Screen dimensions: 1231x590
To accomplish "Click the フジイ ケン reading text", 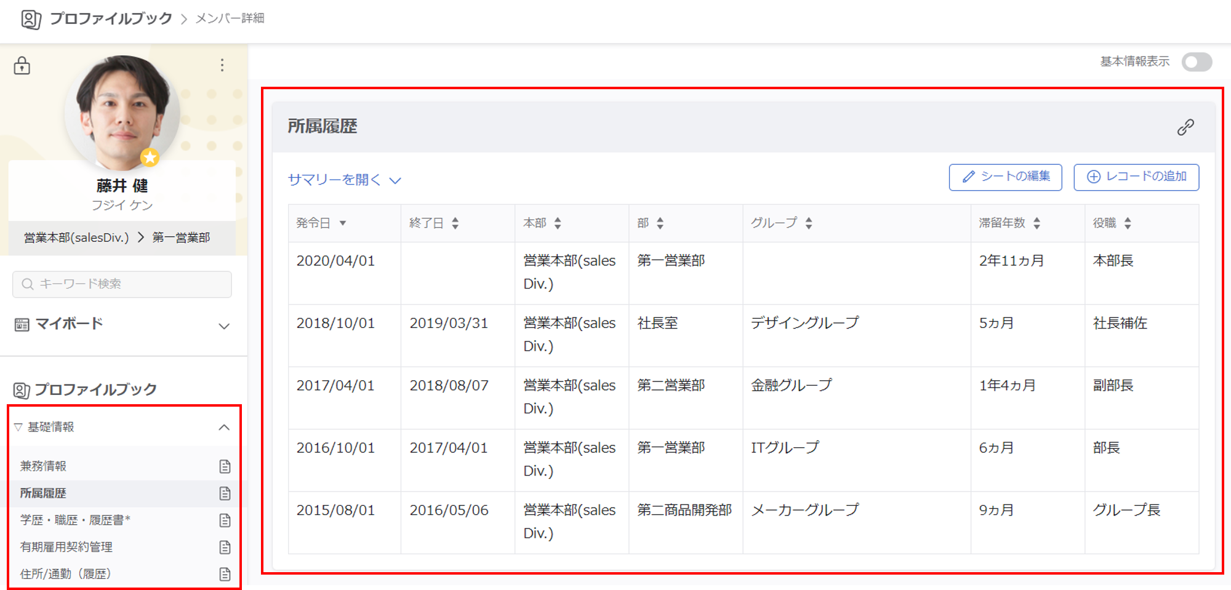I will (x=122, y=205).
